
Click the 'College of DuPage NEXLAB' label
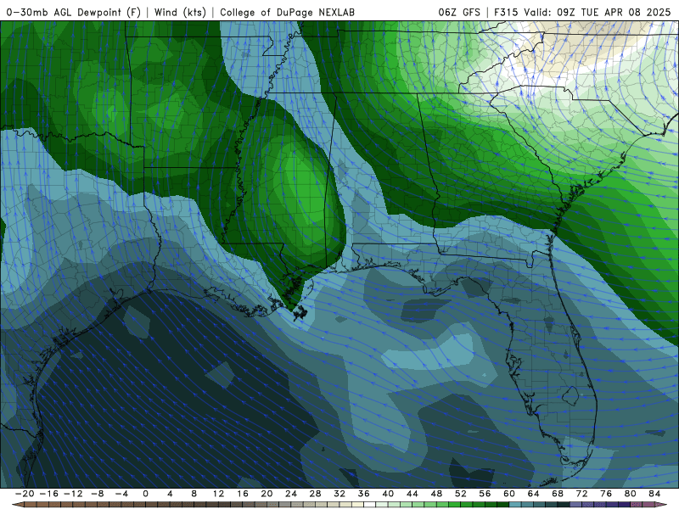click(287, 12)
